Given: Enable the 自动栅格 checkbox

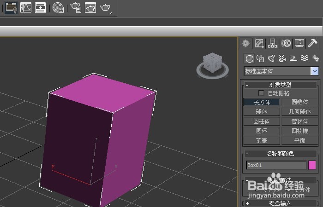Looking at the screenshot, I should click(261, 93).
